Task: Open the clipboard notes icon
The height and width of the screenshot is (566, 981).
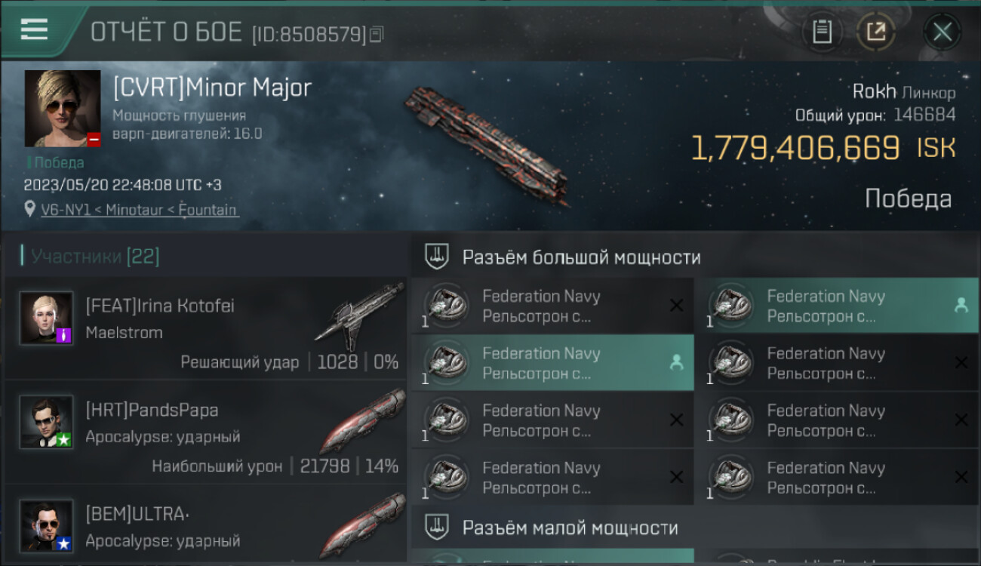Action: tap(822, 32)
